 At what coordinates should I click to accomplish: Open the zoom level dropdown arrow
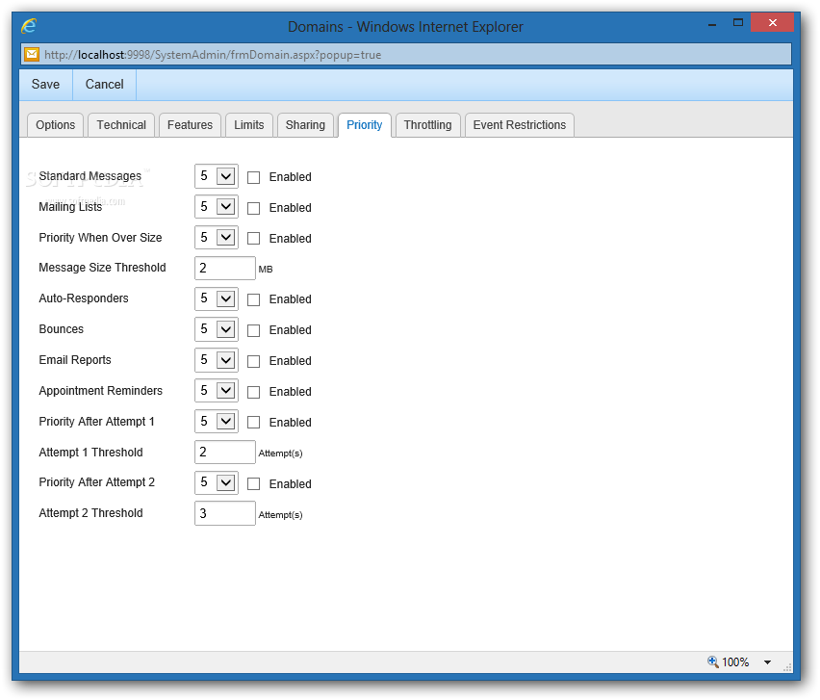tap(767, 662)
